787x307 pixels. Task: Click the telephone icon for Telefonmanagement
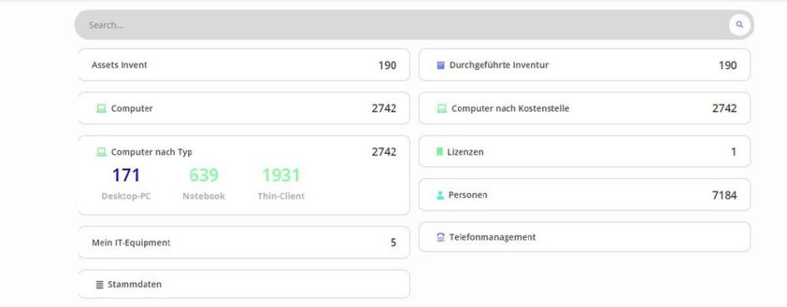(x=441, y=237)
